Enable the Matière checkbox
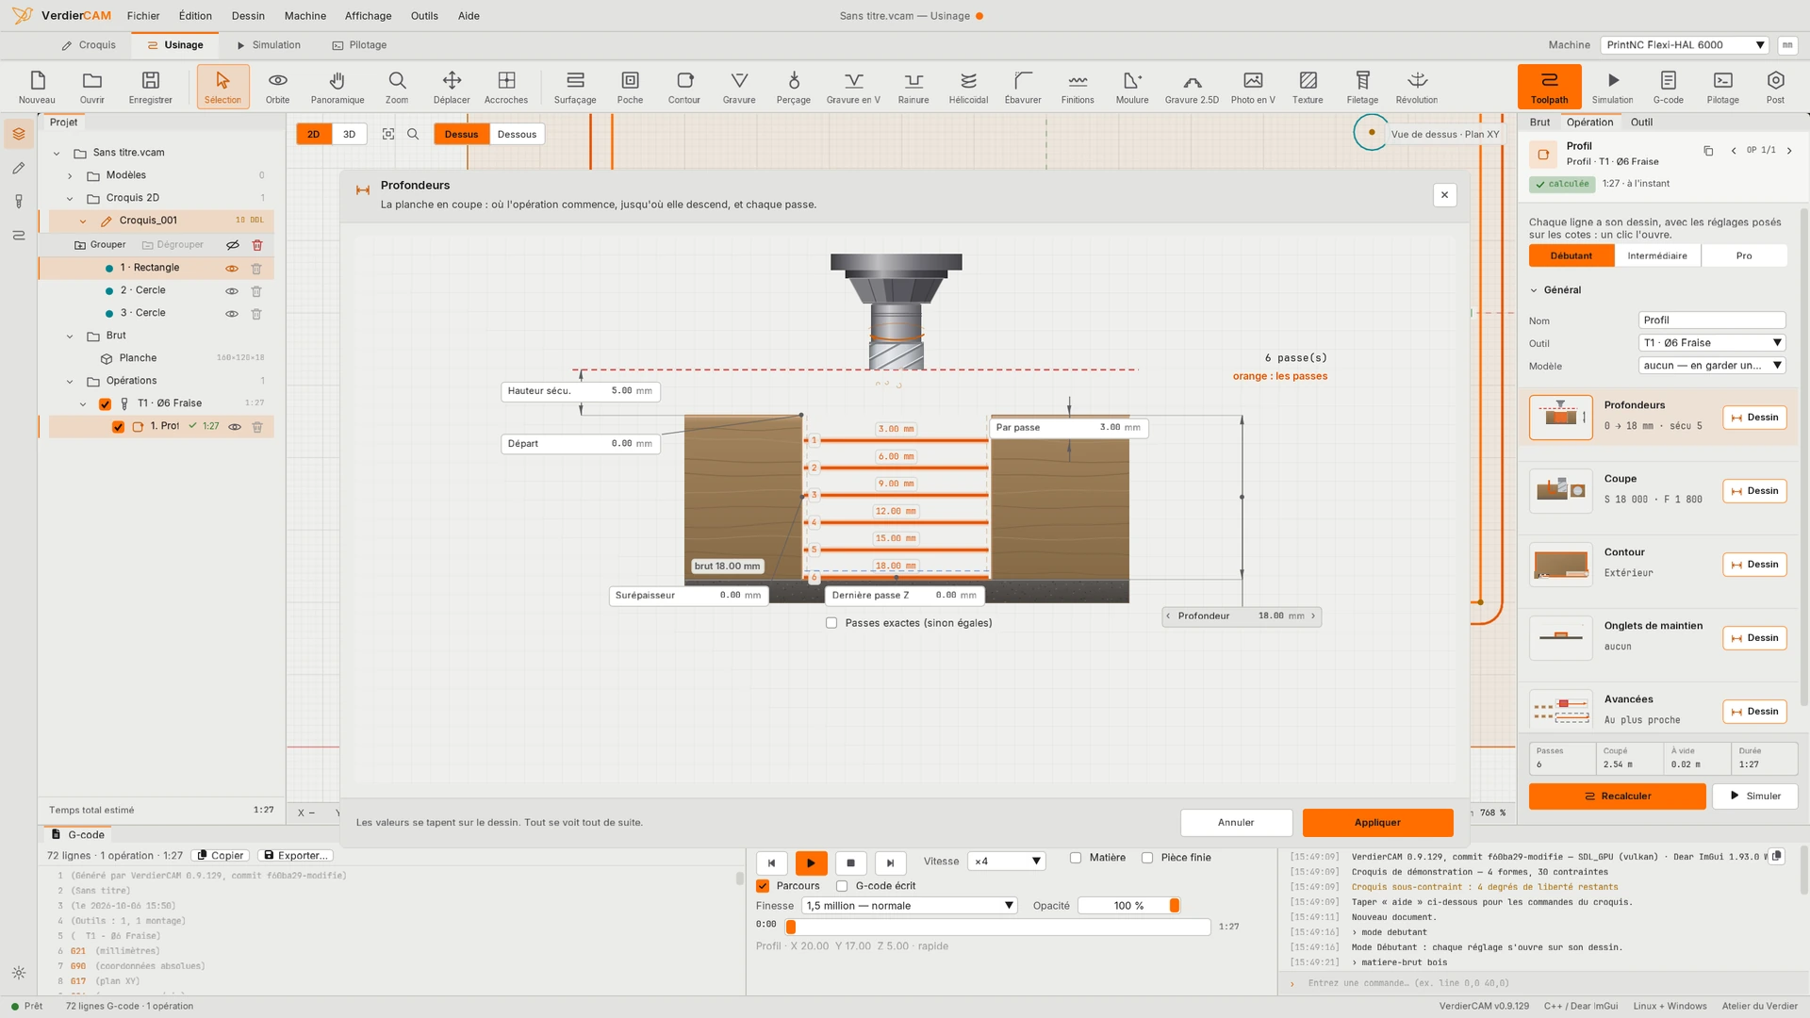The height and width of the screenshot is (1018, 1810). click(x=1076, y=858)
